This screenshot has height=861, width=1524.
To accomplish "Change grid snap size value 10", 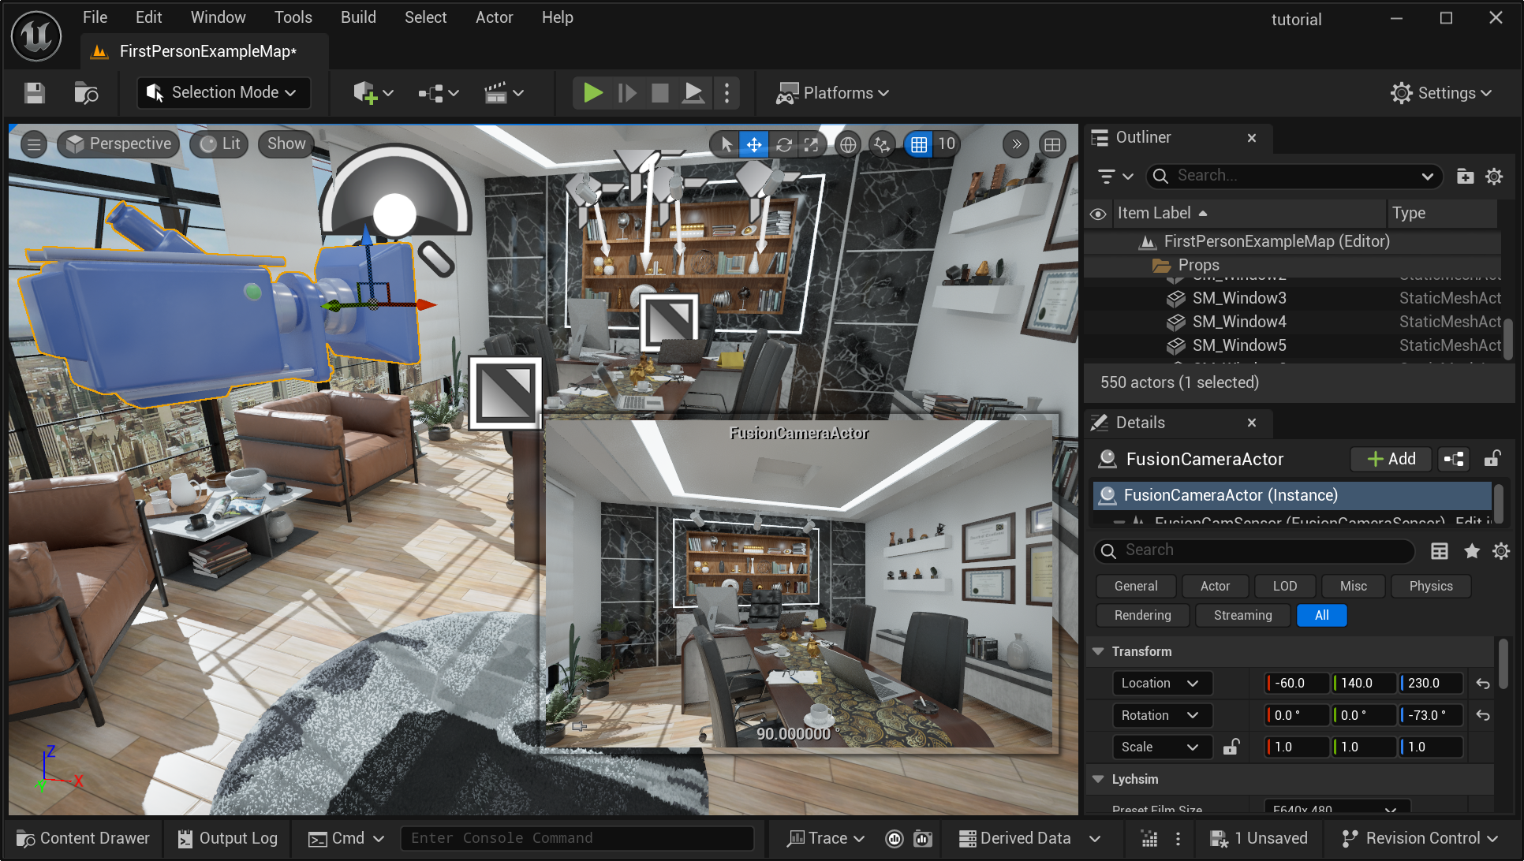I will click(x=947, y=143).
